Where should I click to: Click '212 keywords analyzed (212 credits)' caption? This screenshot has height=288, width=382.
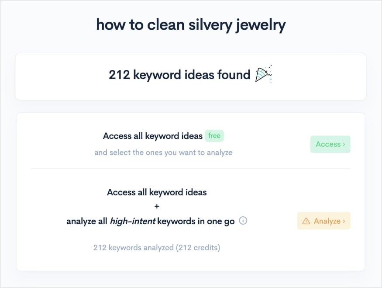157,247
